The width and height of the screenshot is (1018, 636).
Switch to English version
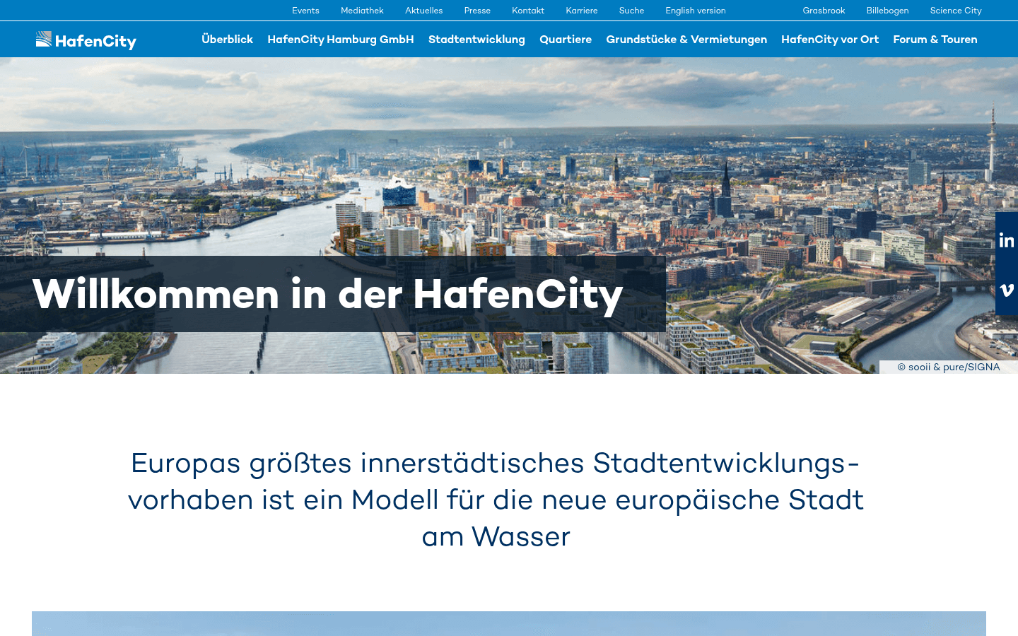(696, 11)
